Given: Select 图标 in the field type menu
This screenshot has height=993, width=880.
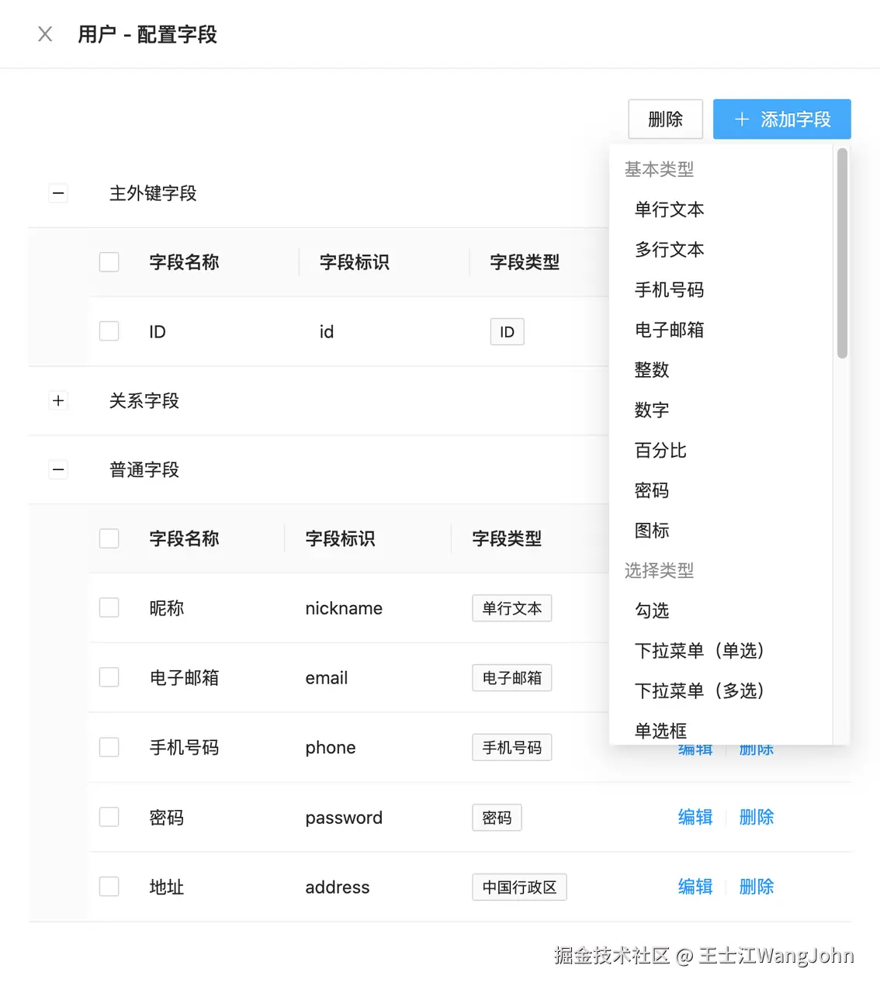Looking at the screenshot, I should point(651,531).
